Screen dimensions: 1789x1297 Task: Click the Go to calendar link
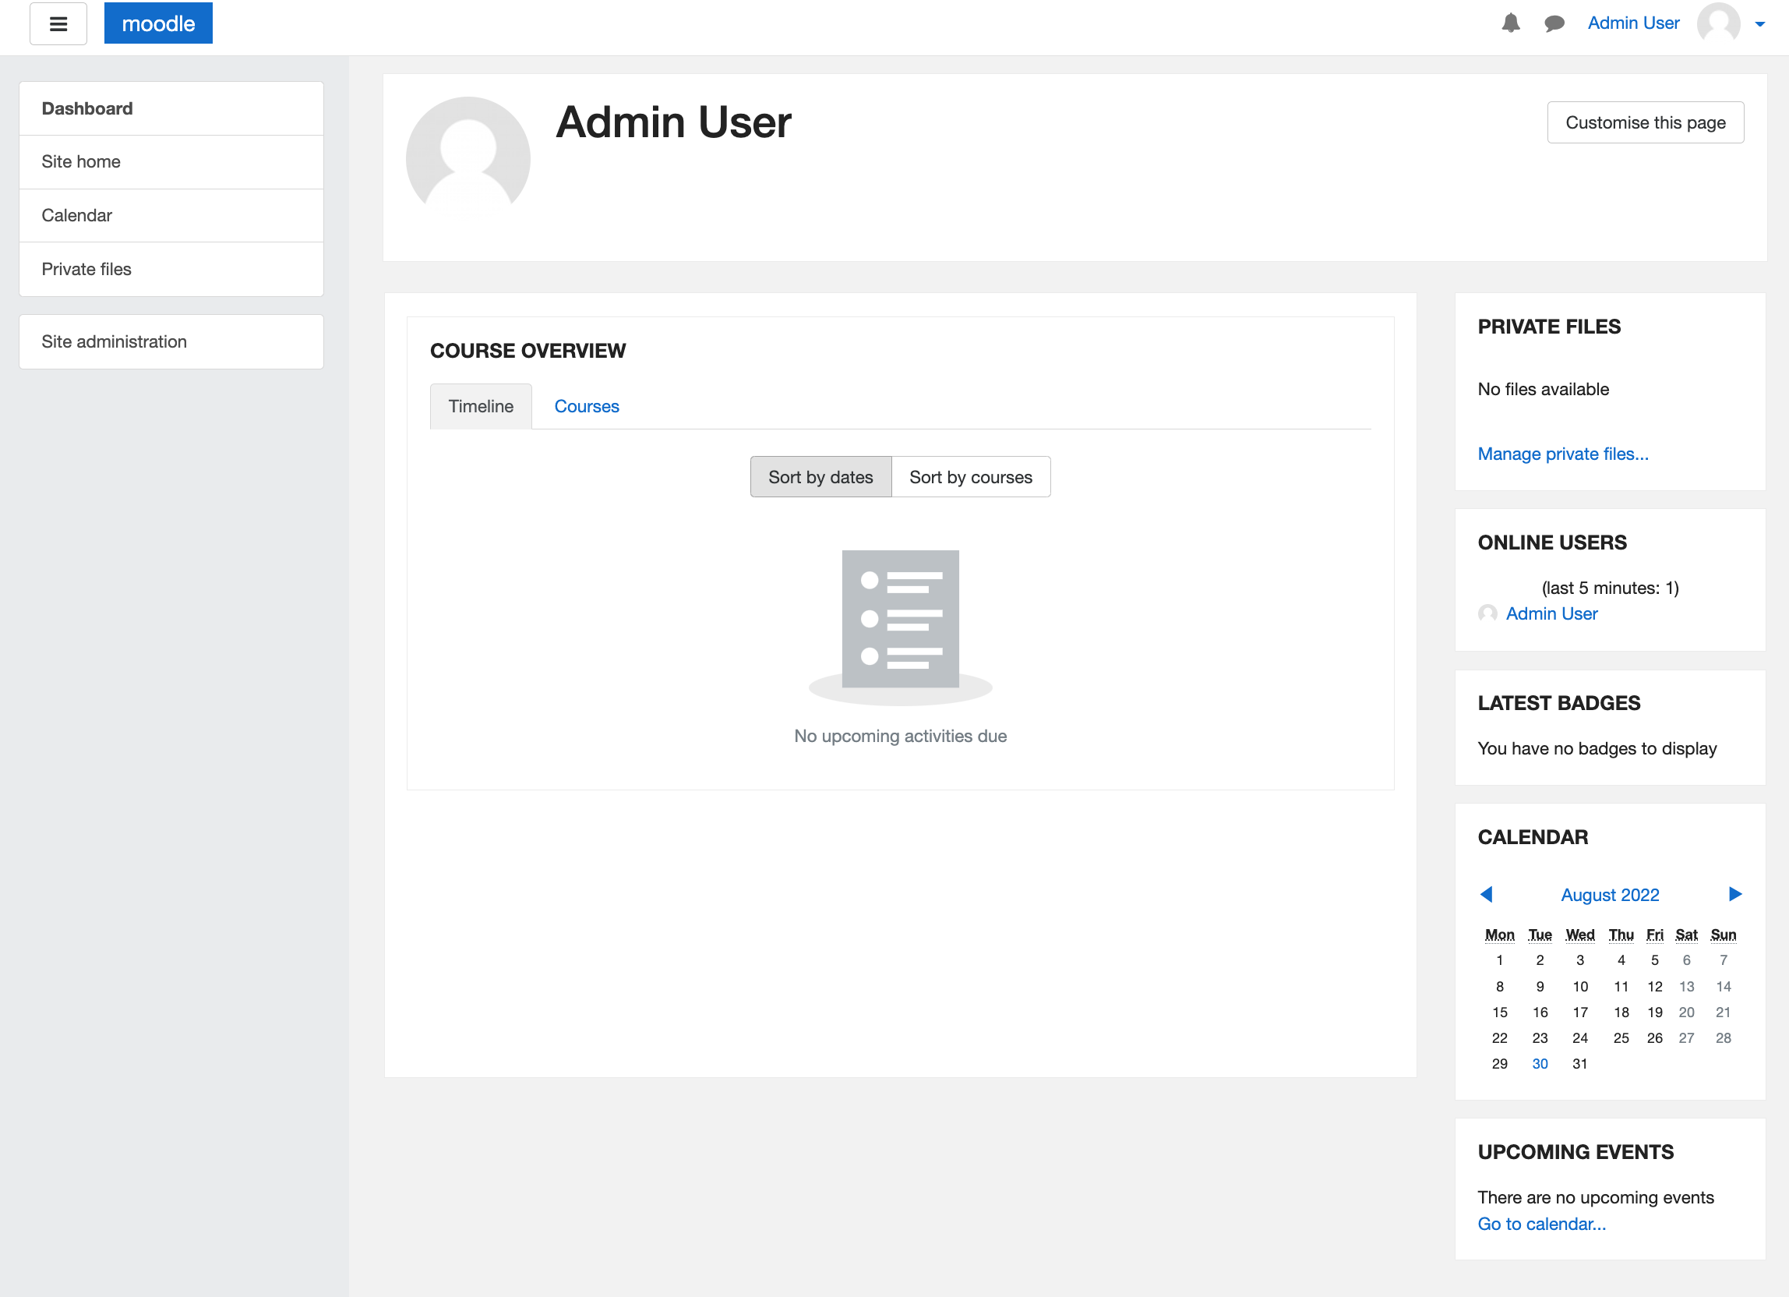[x=1540, y=1224]
